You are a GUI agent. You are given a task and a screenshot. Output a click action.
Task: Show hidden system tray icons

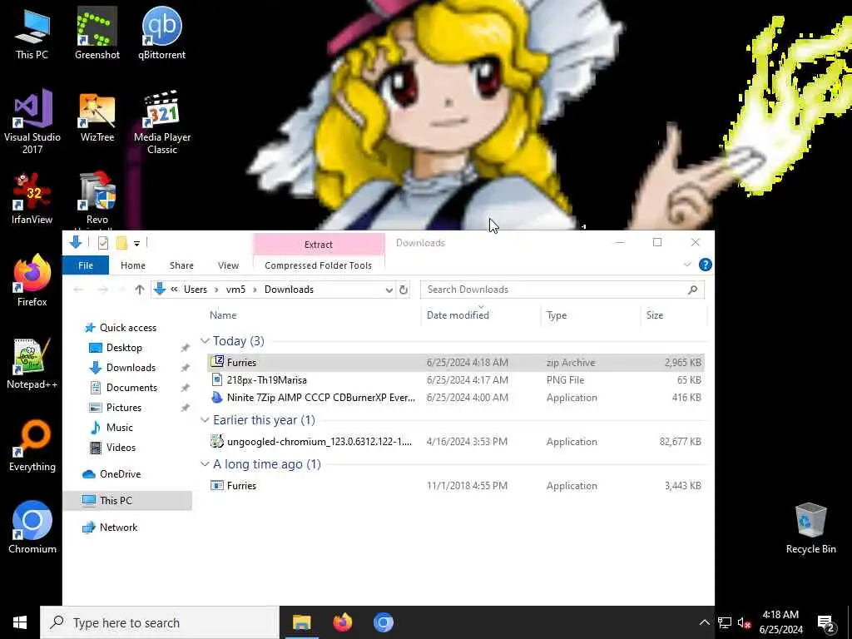point(704,622)
